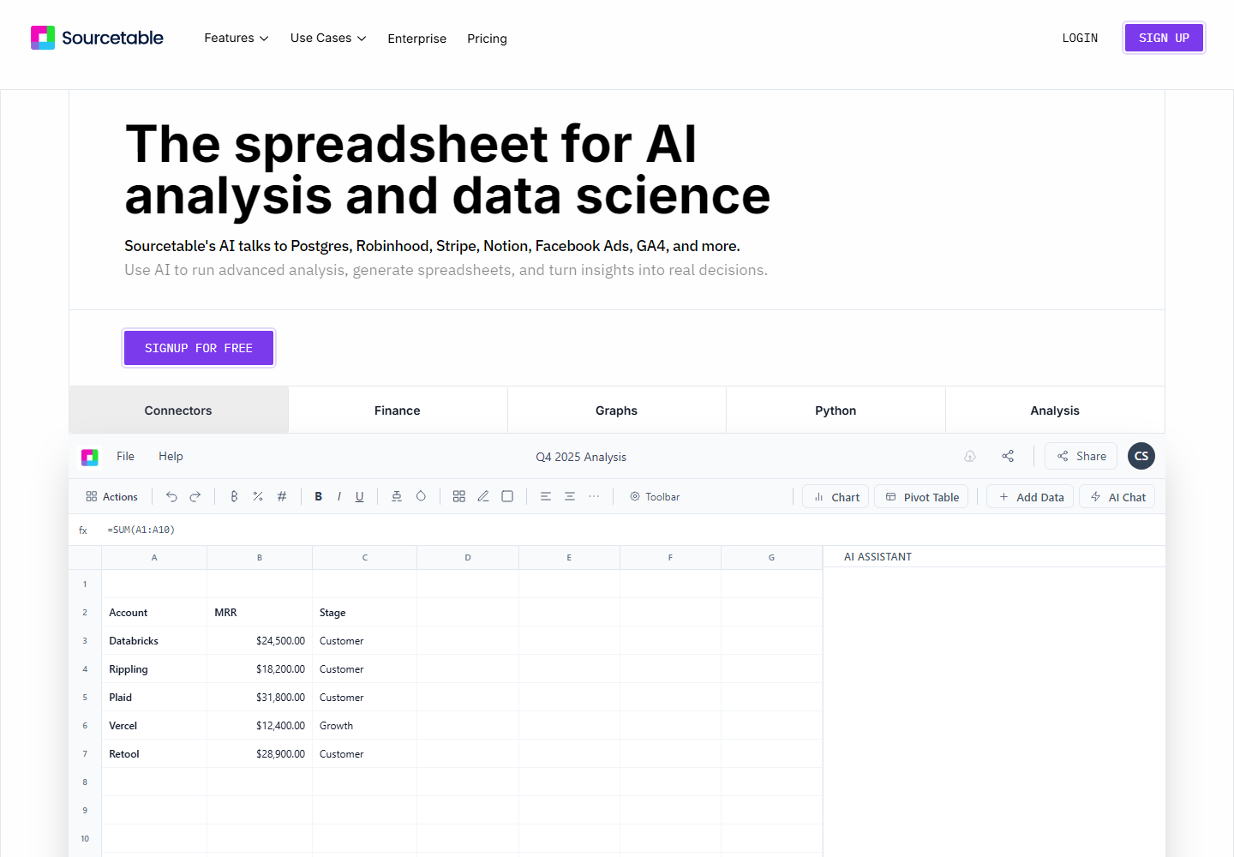The image size is (1234, 857).
Task: Click the fx formula icon
Action: click(83, 530)
